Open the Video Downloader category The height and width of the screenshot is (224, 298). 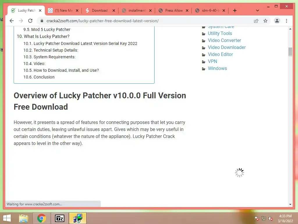point(227,48)
